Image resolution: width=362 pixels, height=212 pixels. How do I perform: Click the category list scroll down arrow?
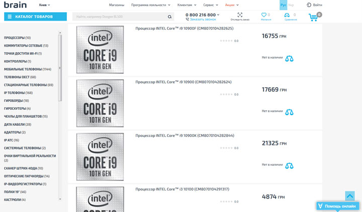click(60, 199)
